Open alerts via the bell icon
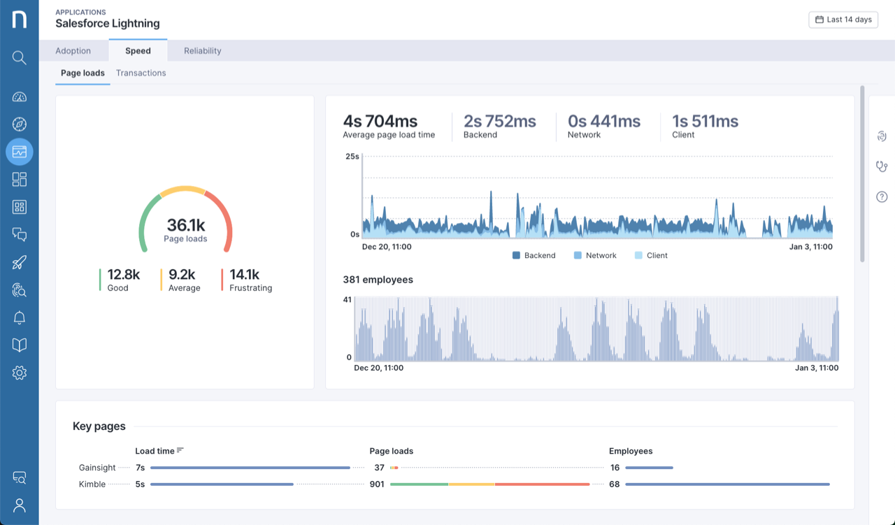895x525 pixels. point(20,318)
